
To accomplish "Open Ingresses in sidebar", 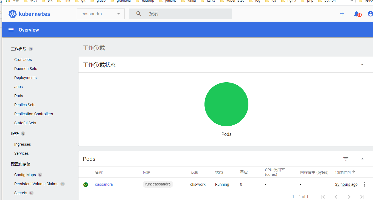I will coord(23,144).
